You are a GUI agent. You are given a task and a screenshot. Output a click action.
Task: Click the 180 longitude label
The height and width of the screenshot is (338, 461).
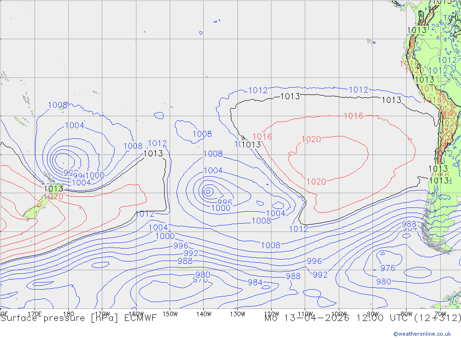(x=69, y=314)
